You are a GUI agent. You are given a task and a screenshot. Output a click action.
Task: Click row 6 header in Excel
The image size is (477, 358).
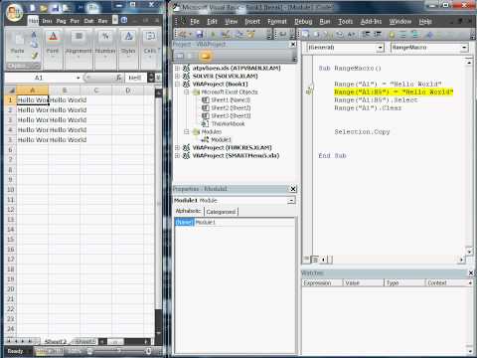[x=11, y=150]
